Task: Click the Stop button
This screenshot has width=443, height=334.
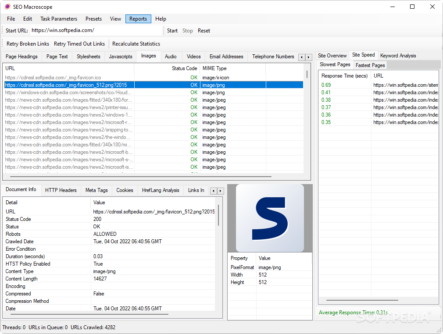Action: click(188, 31)
